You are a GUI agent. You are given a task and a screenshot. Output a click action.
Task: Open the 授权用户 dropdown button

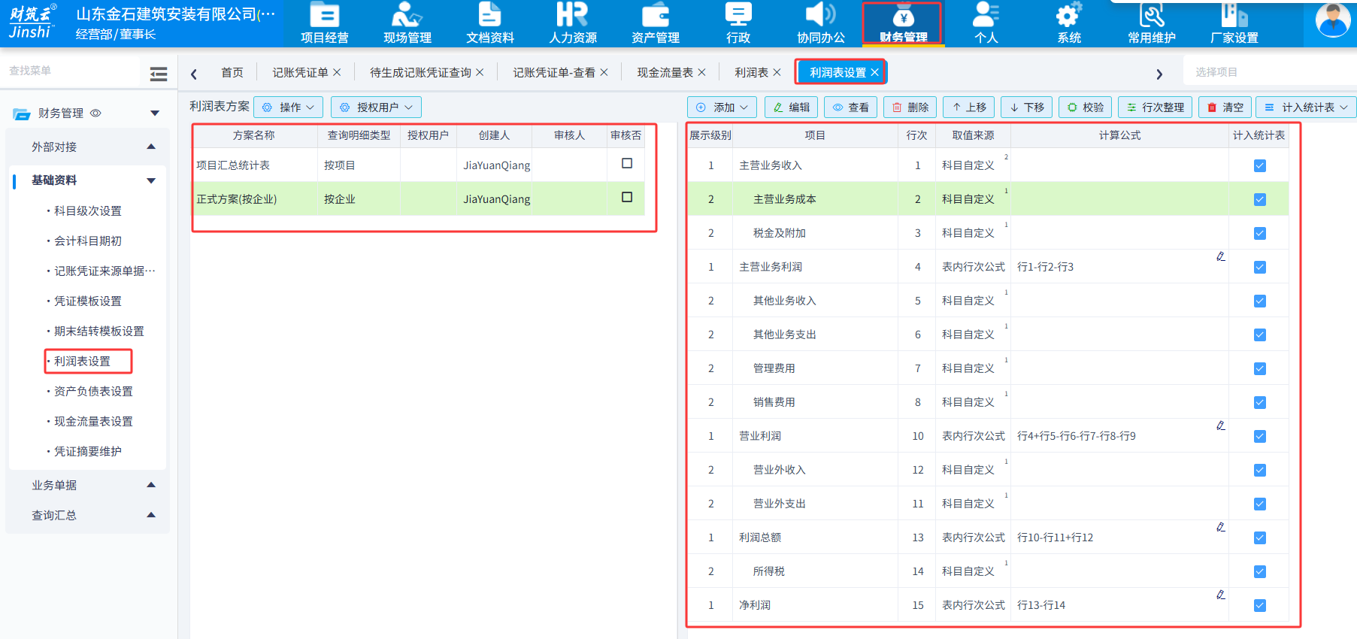click(x=376, y=108)
